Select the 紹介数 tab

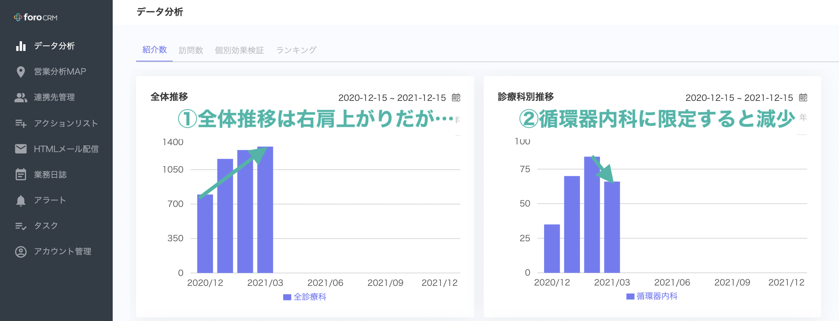(154, 50)
